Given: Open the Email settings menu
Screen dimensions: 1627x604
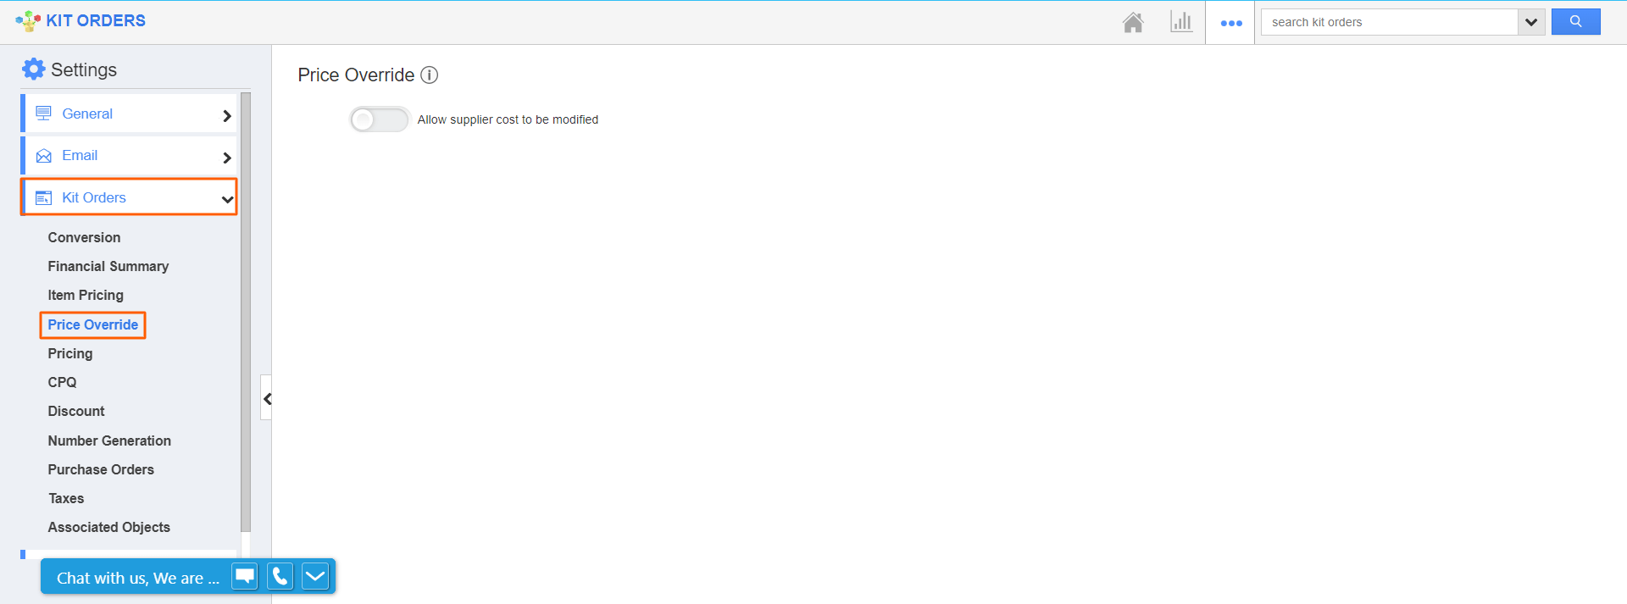Looking at the screenshot, I should pos(130,156).
